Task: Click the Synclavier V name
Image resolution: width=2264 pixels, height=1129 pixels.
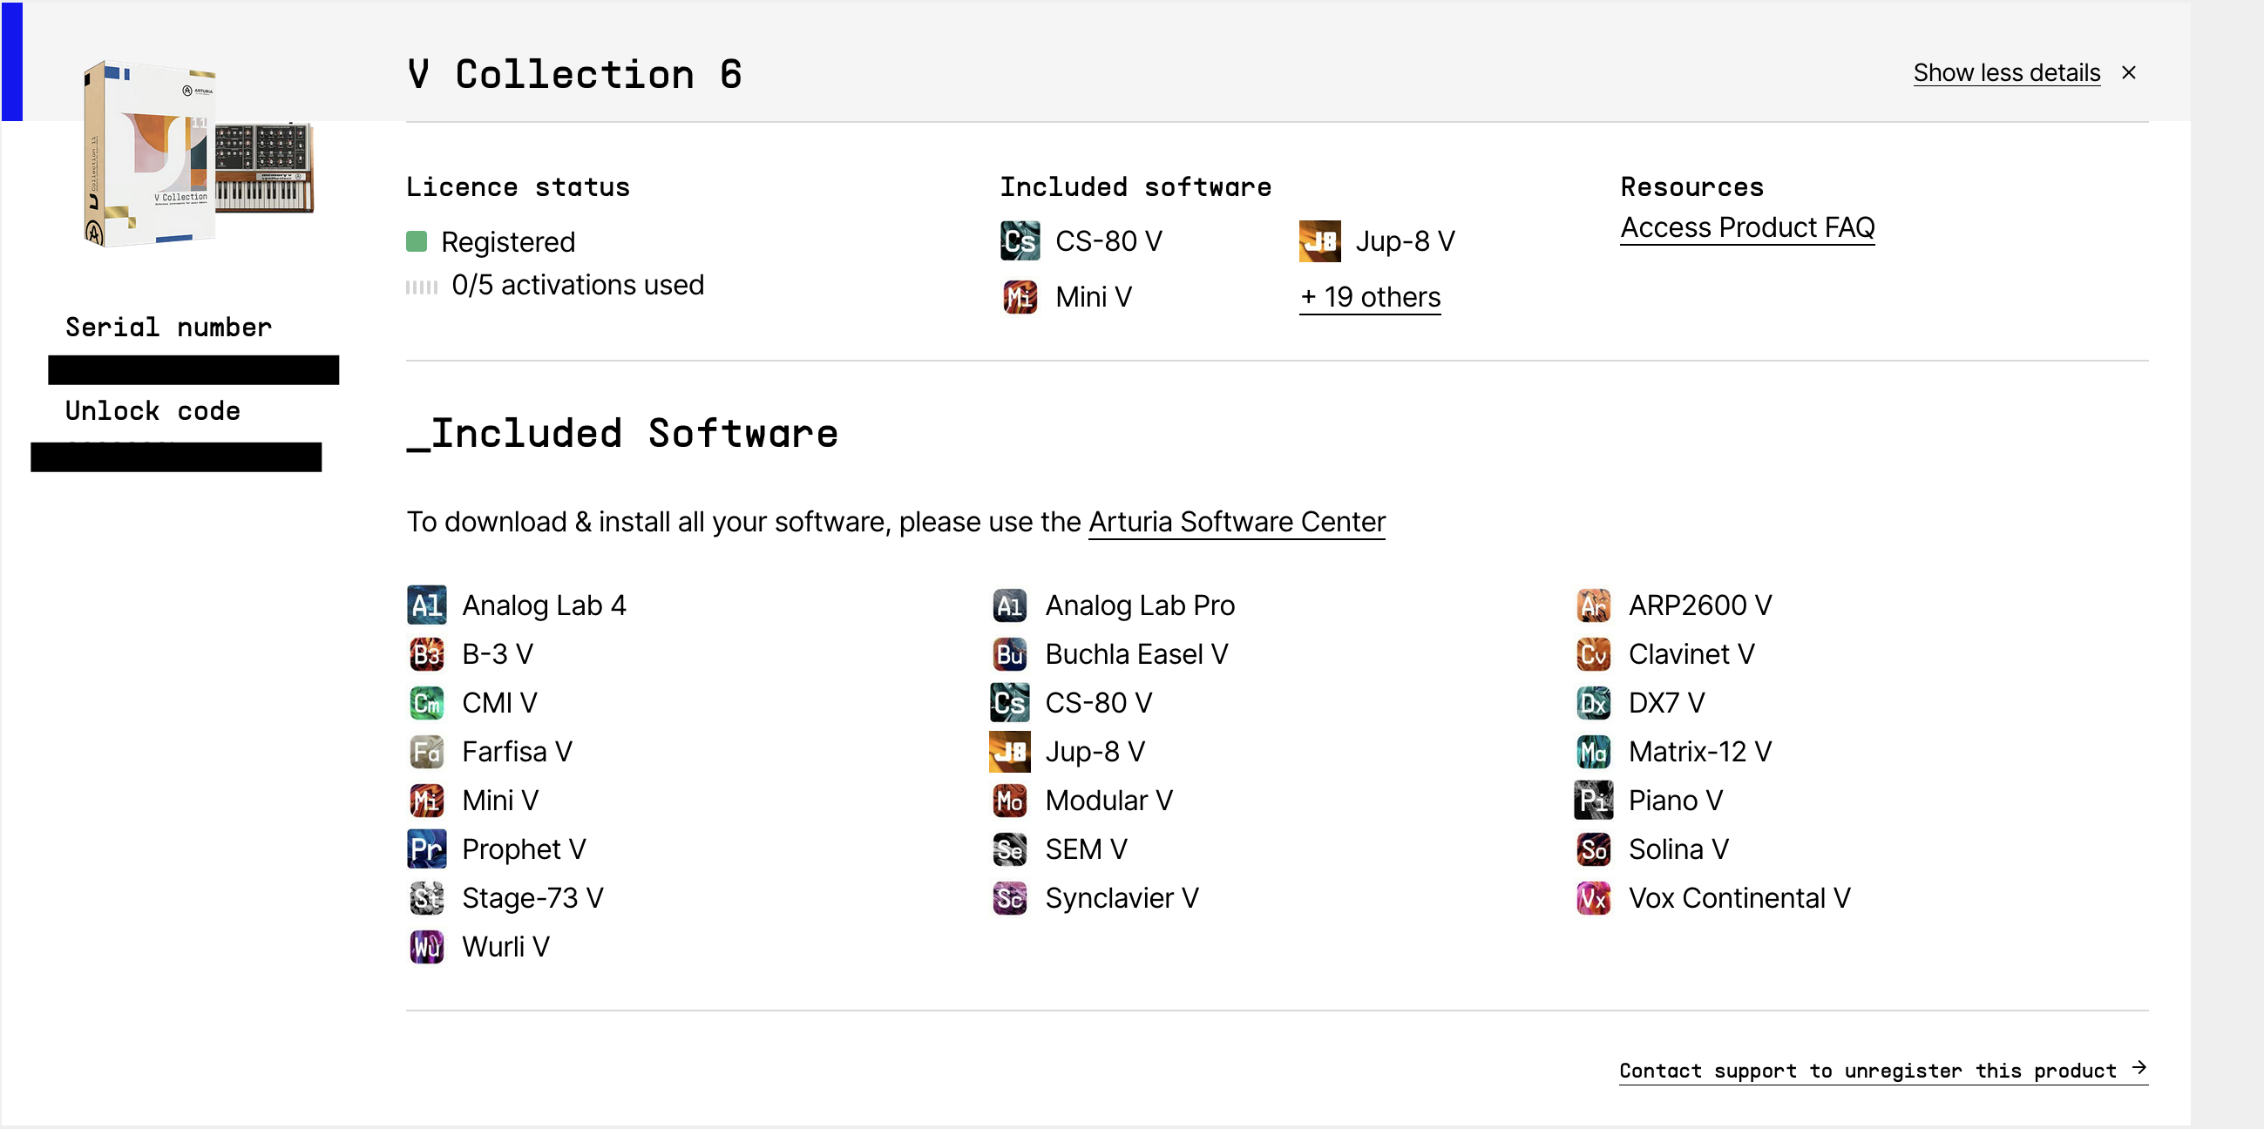Action: tap(1122, 898)
